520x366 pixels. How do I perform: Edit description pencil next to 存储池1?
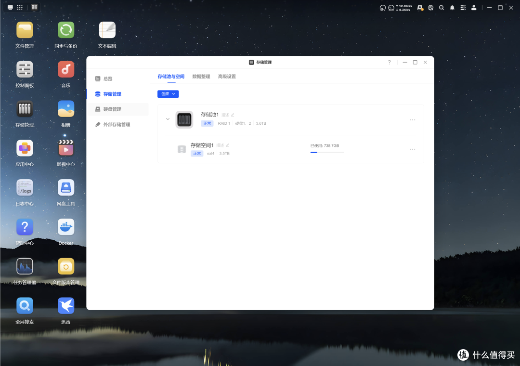click(233, 115)
